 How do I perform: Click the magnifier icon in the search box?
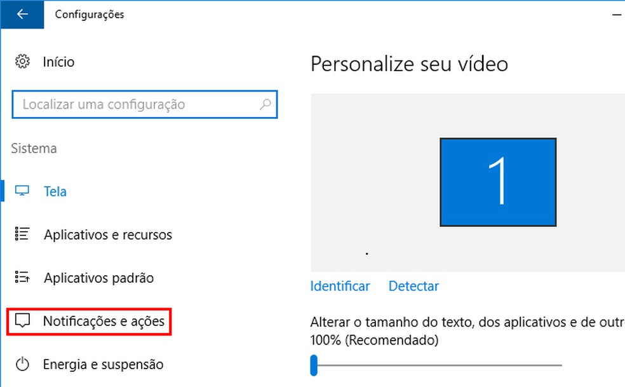coord(265,104)
